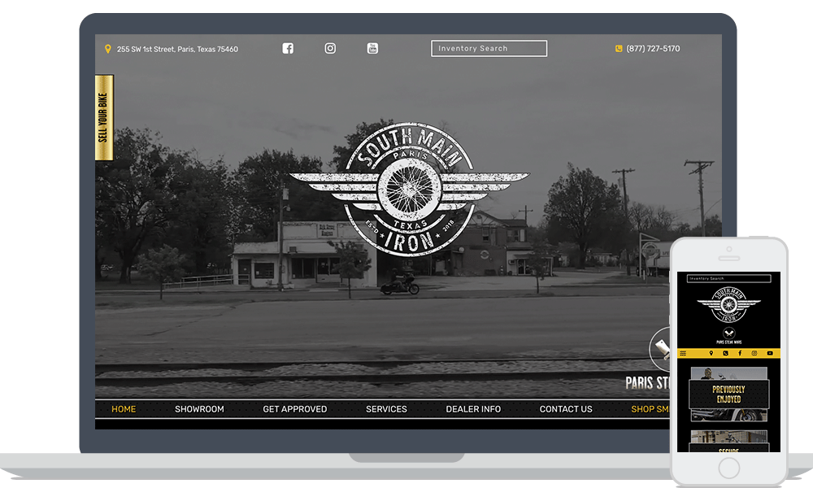
Task: Tap the phone's Inventory Search field
Action: [728, 278]
